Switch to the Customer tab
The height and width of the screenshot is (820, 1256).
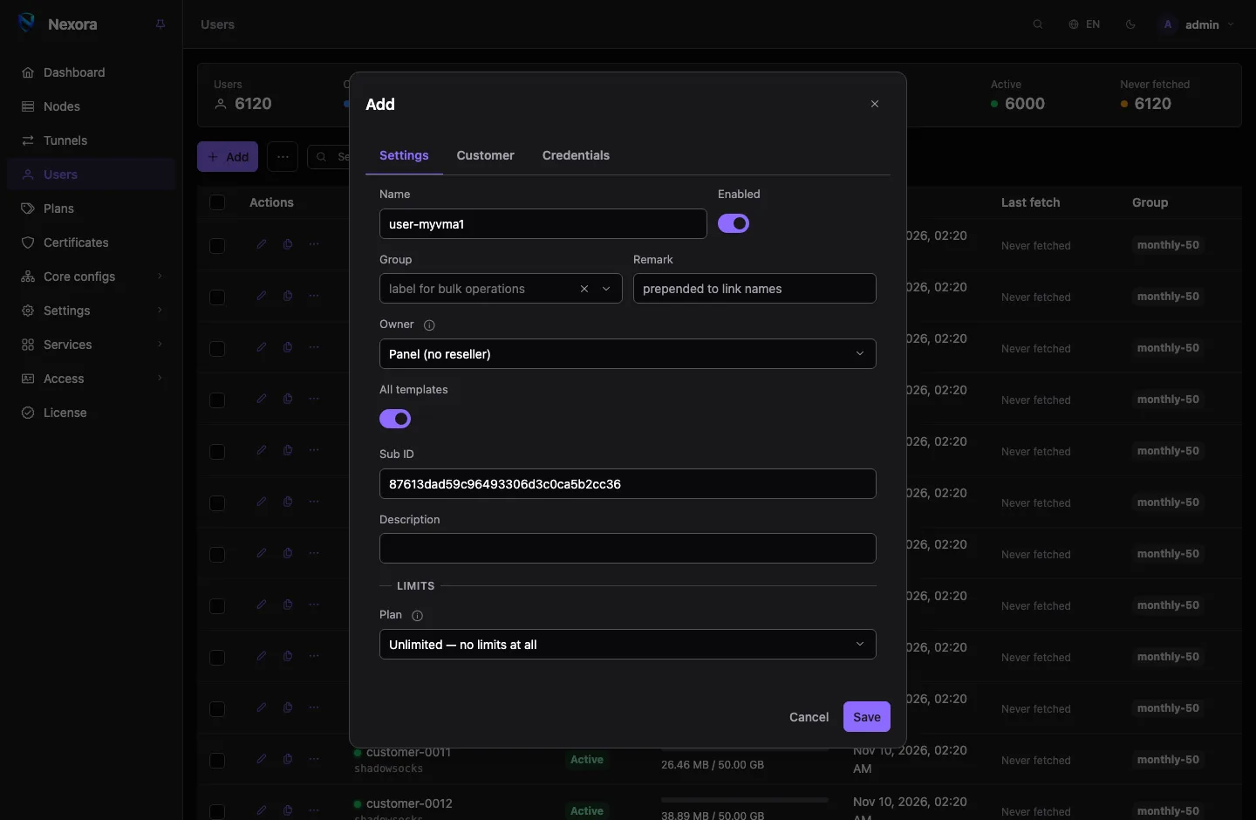click(x=486, y=155)
